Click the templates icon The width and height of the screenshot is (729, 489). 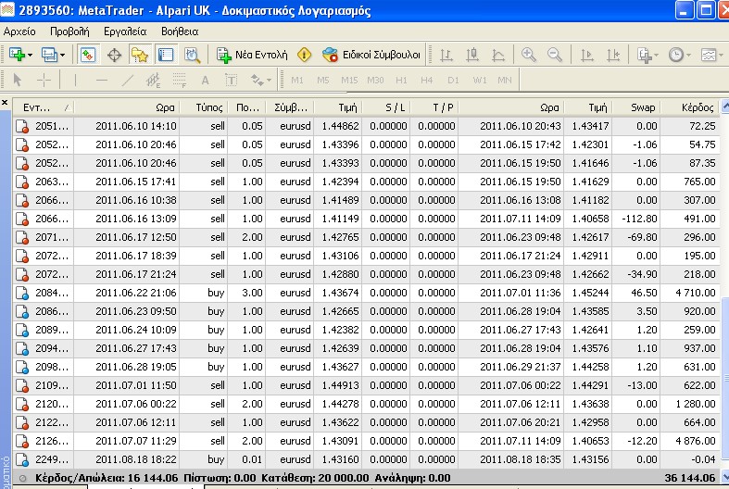coord(709,55)
